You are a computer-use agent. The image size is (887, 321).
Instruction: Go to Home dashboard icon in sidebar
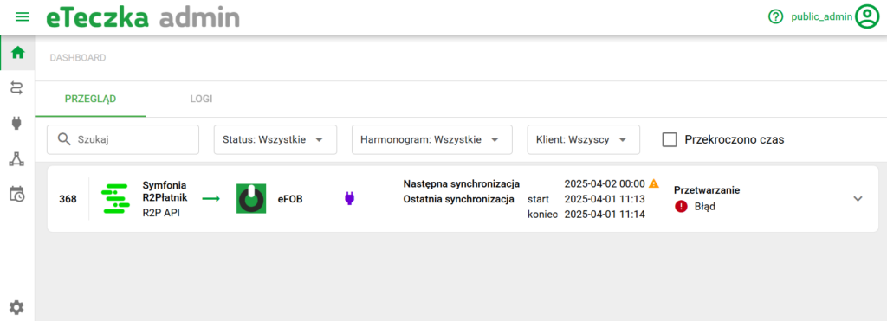point(18,53)
